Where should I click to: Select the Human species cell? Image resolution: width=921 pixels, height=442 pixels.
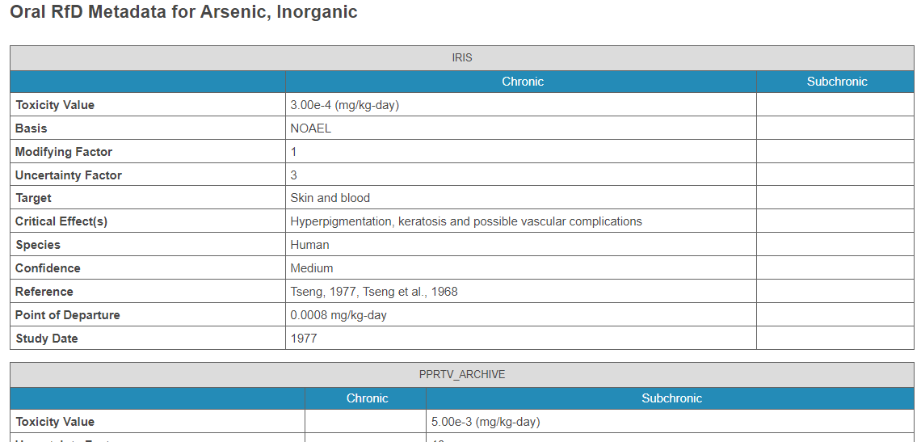pyautogui.click(x=309, y=245)
